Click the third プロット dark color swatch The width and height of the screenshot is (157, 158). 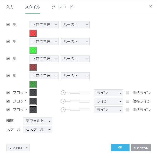[x=33, y=110]
